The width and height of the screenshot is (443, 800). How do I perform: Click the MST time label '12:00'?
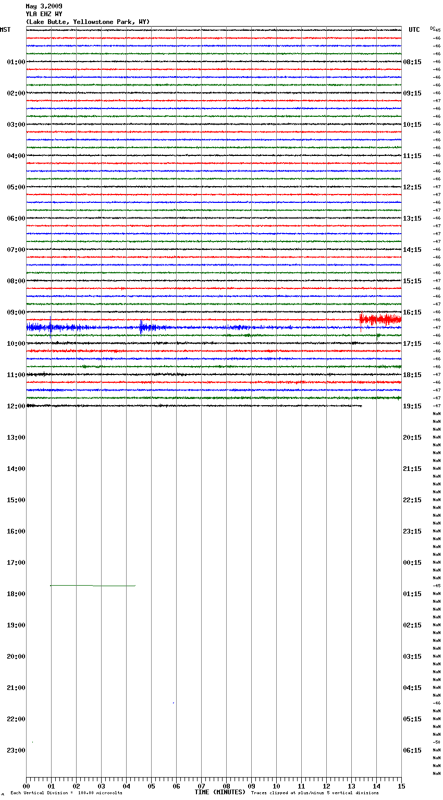tap(16, 406)
